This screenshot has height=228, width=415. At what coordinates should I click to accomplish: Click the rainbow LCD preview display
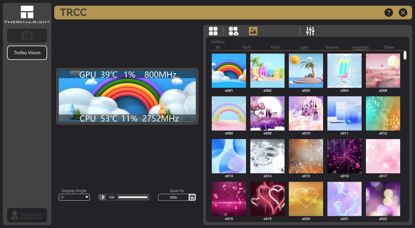(127, 96)
